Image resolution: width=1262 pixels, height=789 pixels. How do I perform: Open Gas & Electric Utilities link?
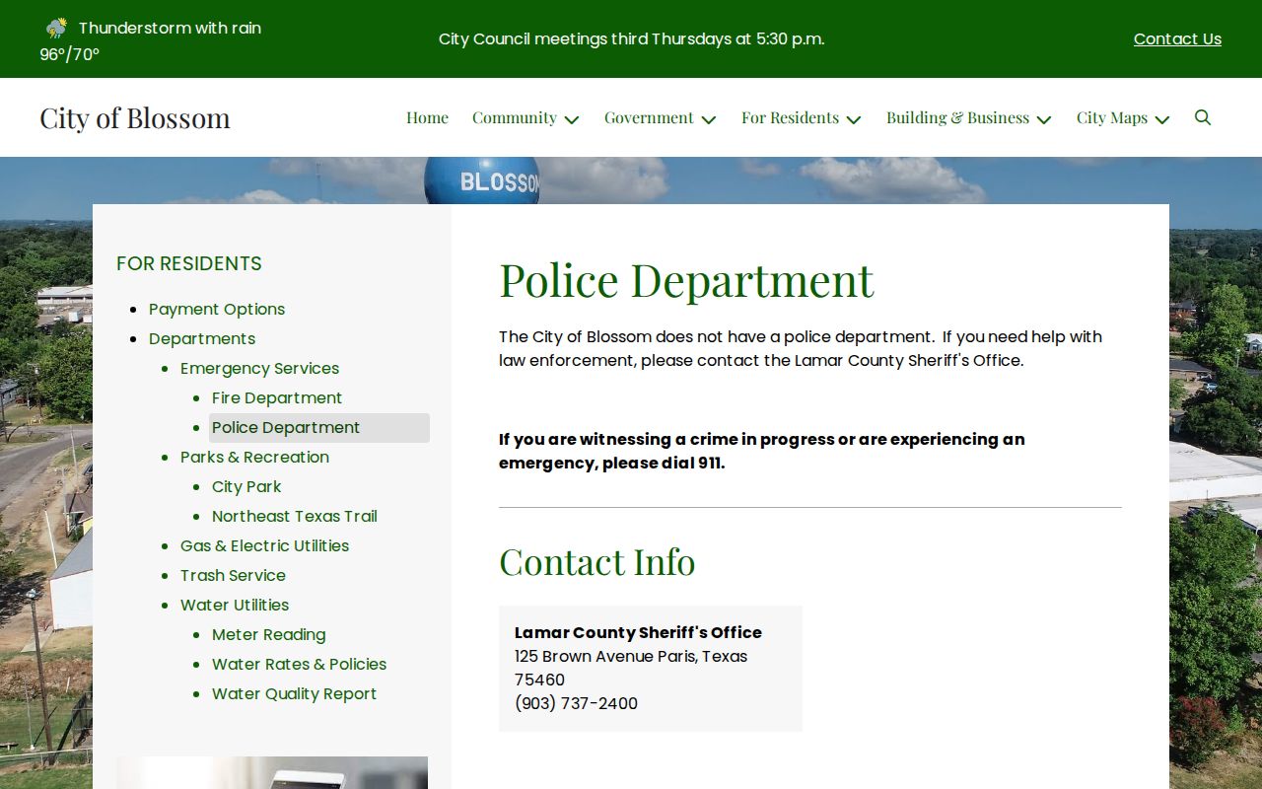tap(264, 545)
